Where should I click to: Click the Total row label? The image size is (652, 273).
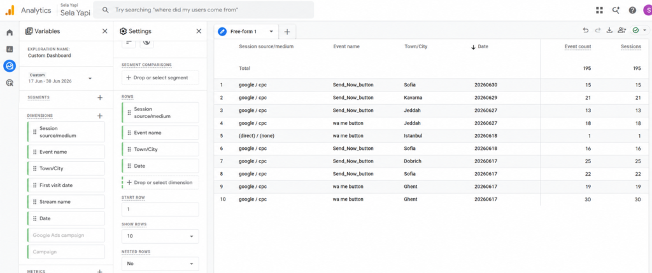[x=244, y=68]
